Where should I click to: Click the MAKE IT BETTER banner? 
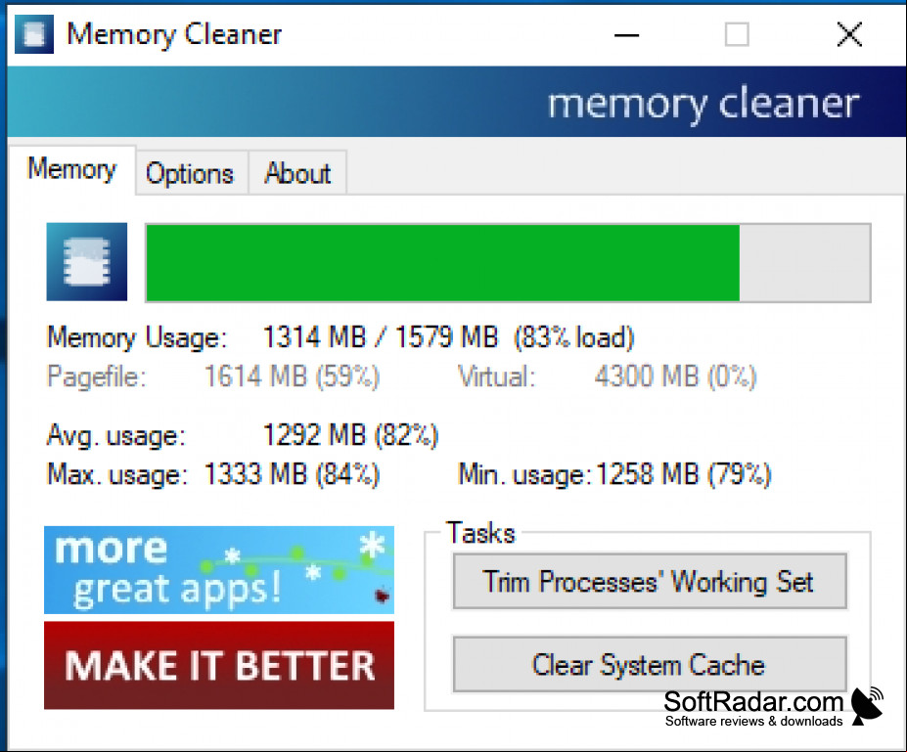click(218, 665)
